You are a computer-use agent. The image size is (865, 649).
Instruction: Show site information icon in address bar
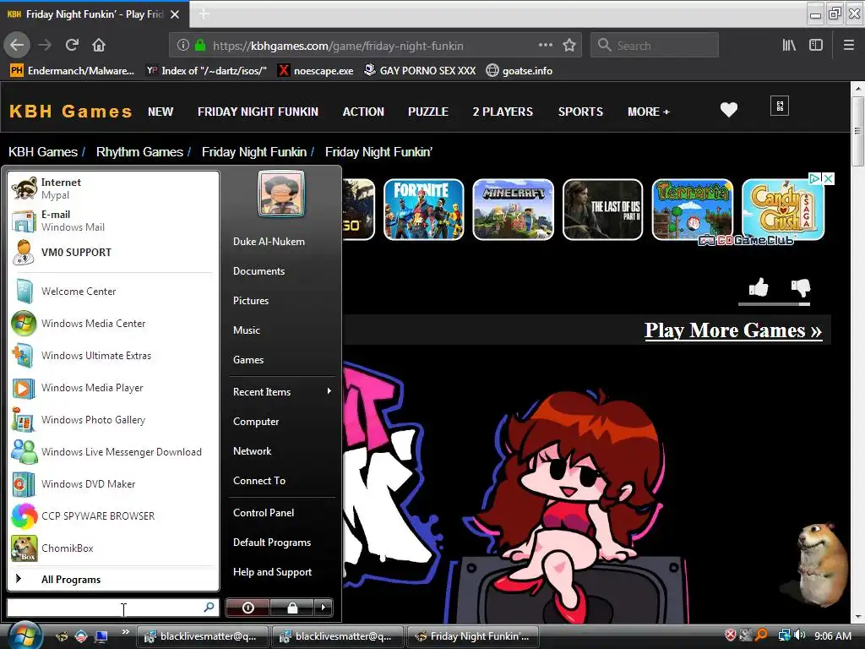183,46
